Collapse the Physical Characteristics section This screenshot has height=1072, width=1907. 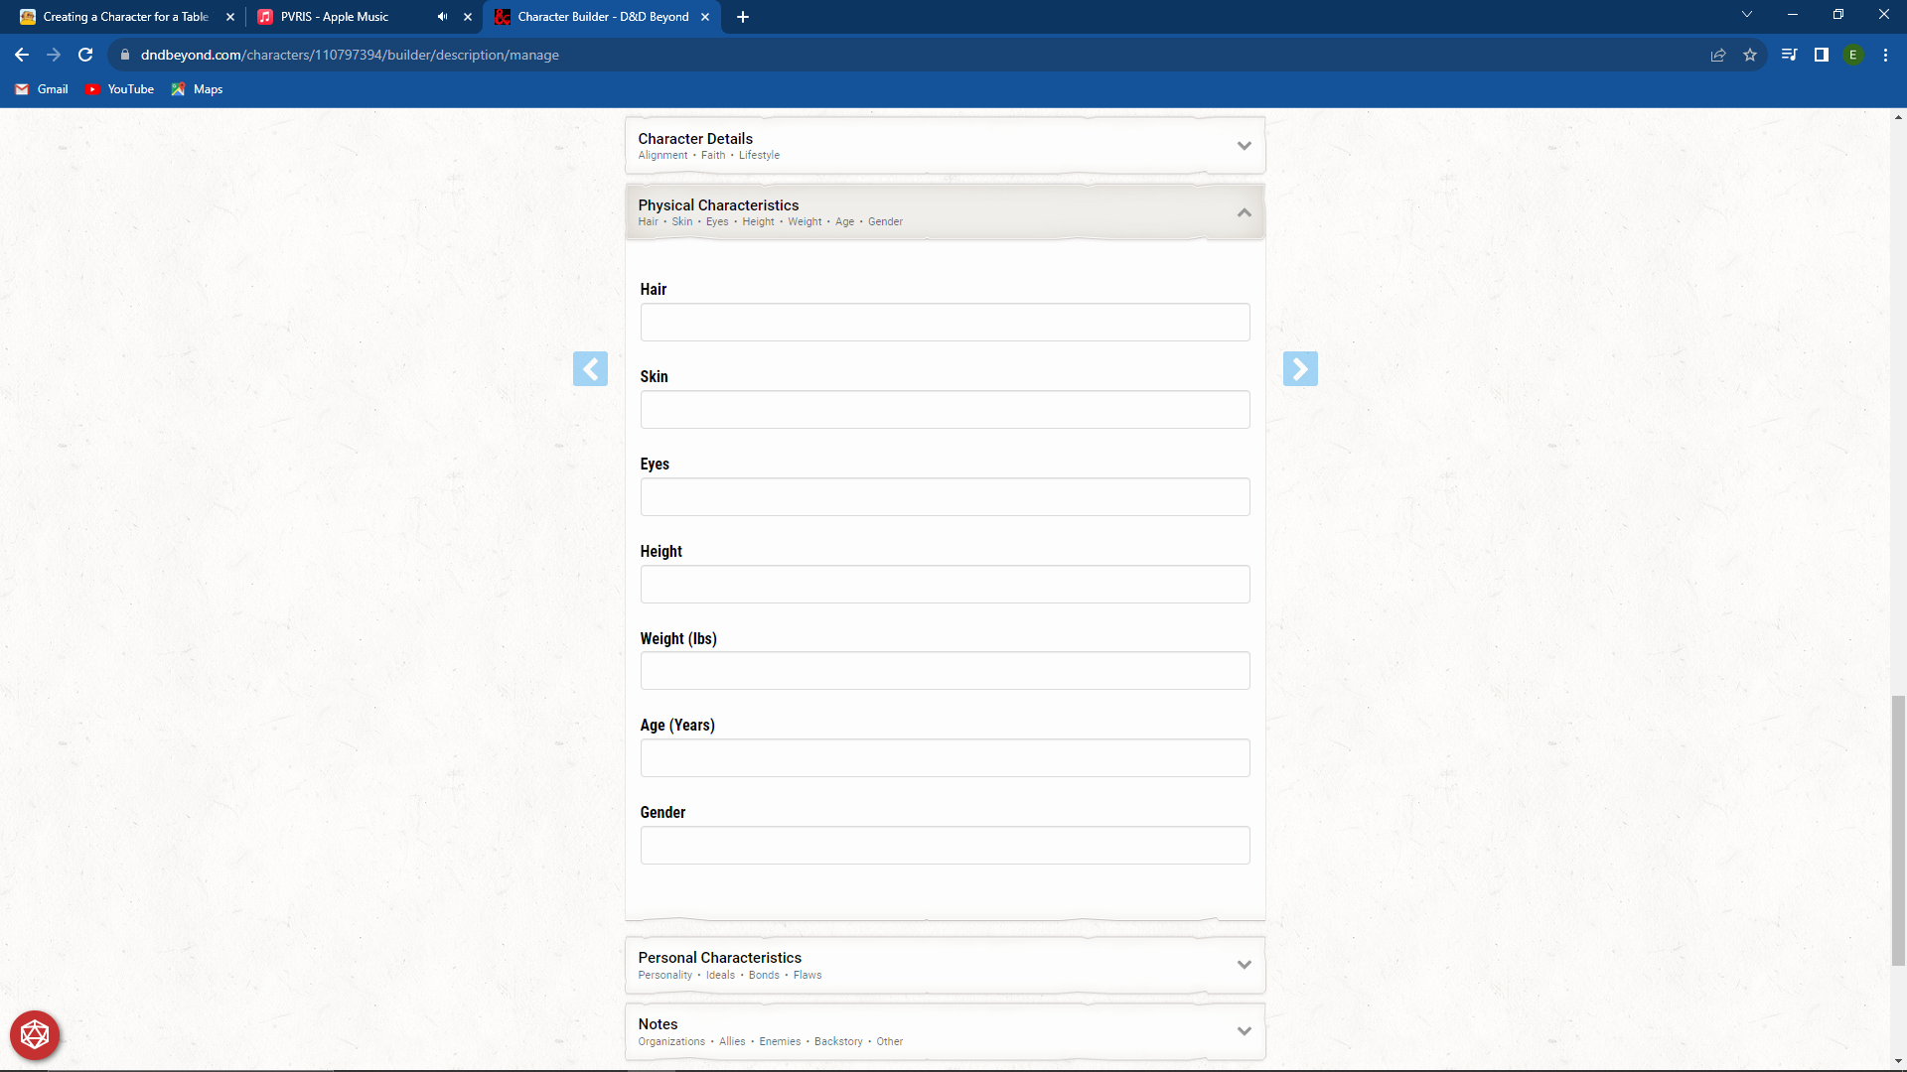[x=1244, y=211]
